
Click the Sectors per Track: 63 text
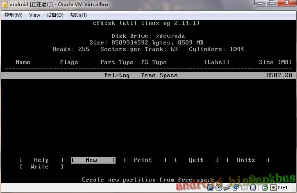(139, 49)
